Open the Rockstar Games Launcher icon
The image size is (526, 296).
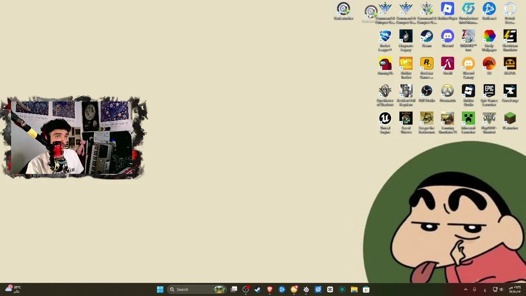(x=427, y=68)
